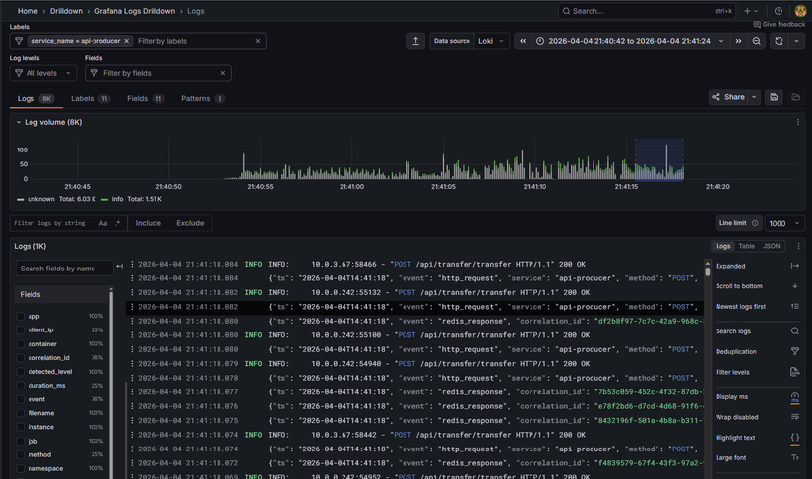
Task: Click the highlighted selection in log volume chart
Action: point(658,159)
